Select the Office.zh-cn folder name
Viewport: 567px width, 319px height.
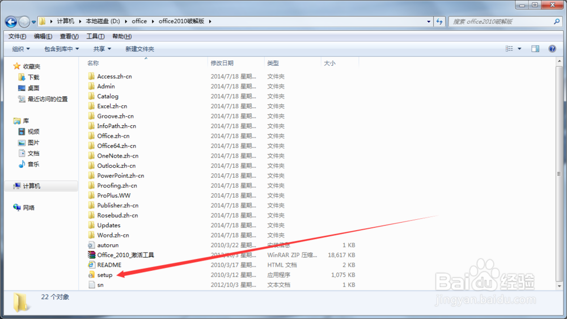[x=113, y=136]
